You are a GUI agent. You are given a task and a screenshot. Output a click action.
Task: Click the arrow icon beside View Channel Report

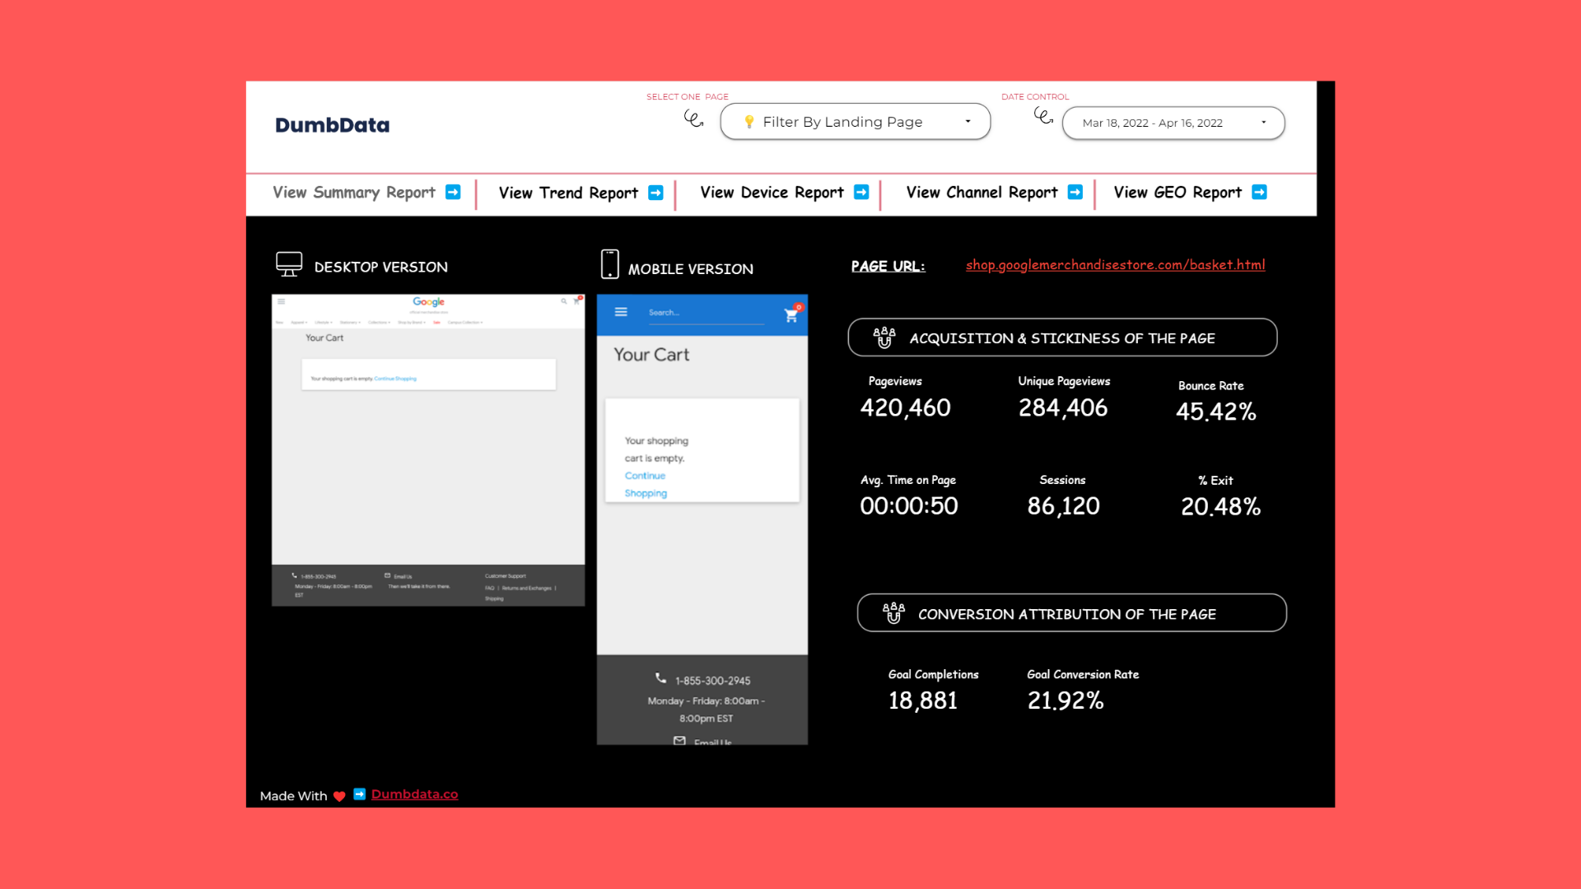tap(1075, 192)
